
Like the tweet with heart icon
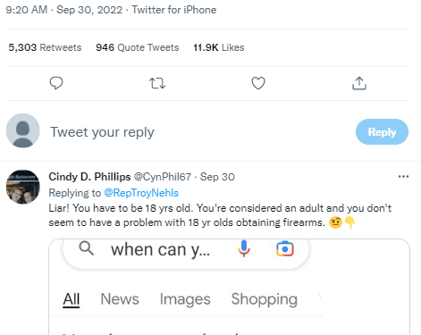(258, 83)
